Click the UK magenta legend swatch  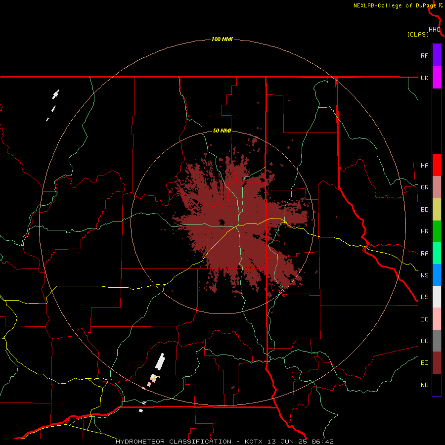click(437, 78)
